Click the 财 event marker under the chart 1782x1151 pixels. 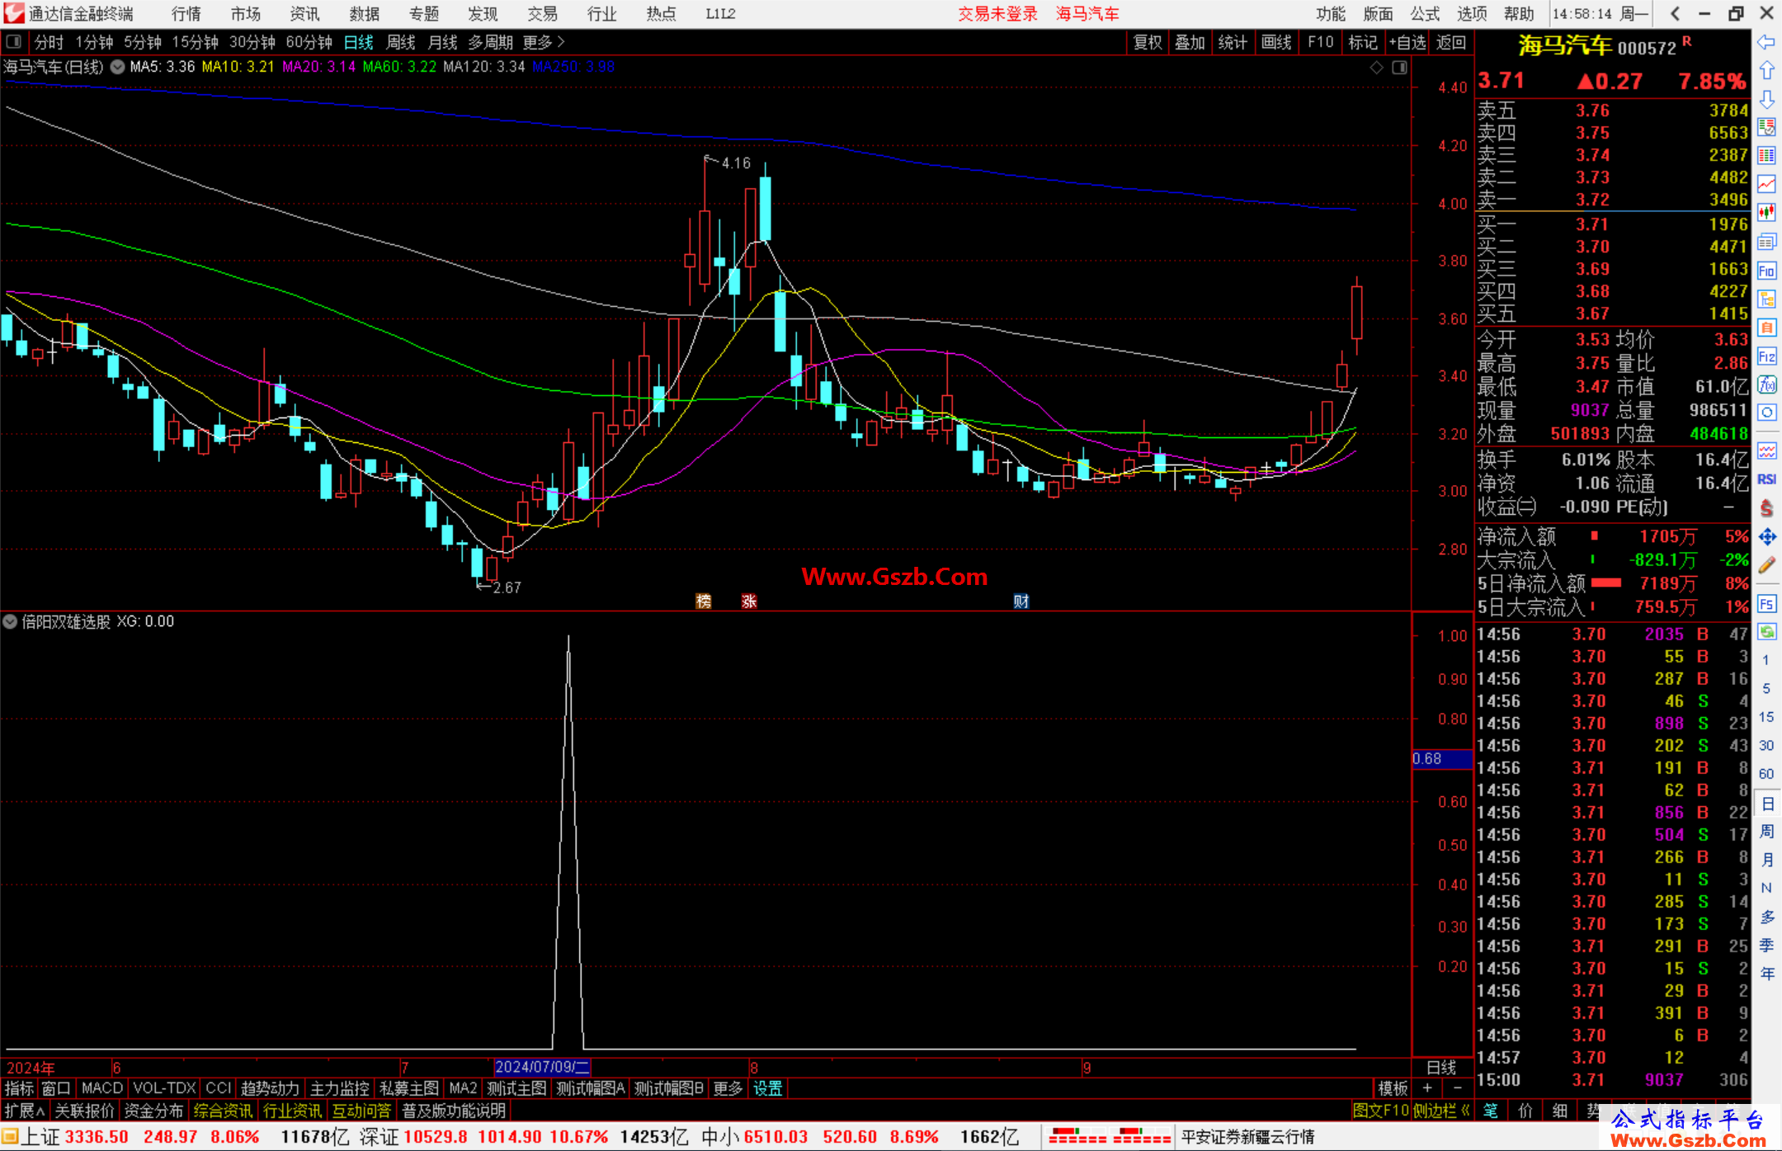pyautogui.click(x=1021, y=601)
